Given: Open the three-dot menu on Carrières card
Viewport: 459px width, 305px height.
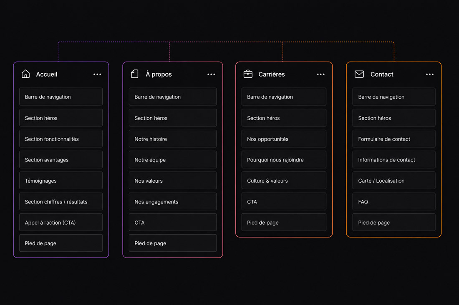Looking at the screenshot, I should click(x=321, y=74).
